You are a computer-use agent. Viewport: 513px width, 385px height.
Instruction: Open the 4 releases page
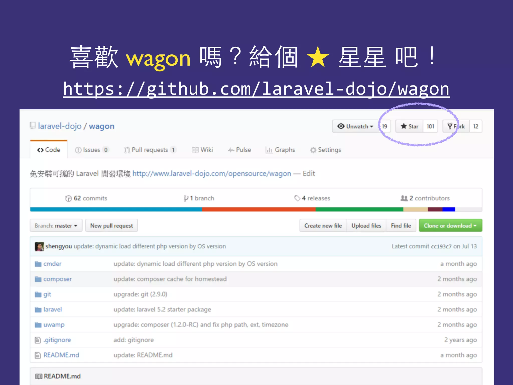coord(312,198)
